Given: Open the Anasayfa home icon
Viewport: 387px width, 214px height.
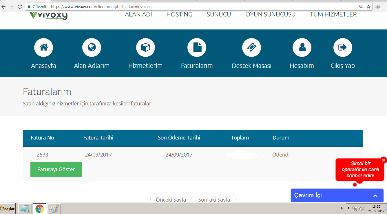Looking at the screenshot, I should (43, 47).
